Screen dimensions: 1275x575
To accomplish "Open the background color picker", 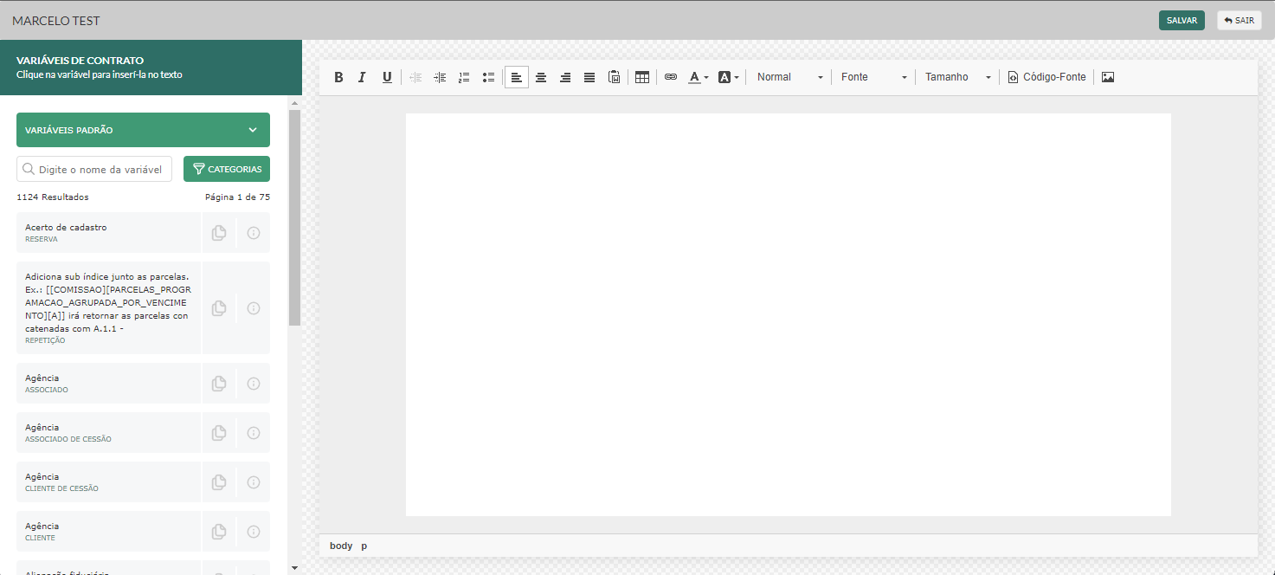I will coord(729,77).
